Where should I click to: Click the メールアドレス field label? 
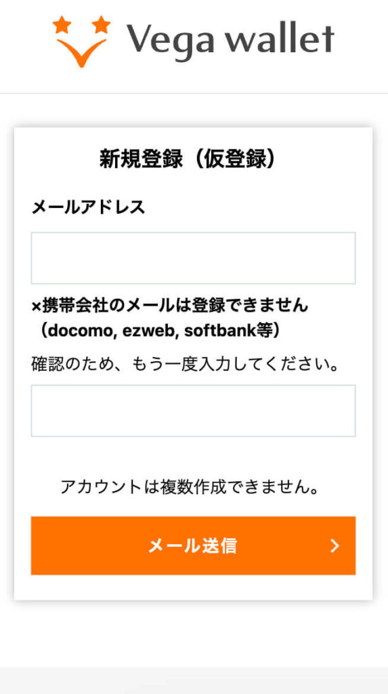(x=89, y=207)
